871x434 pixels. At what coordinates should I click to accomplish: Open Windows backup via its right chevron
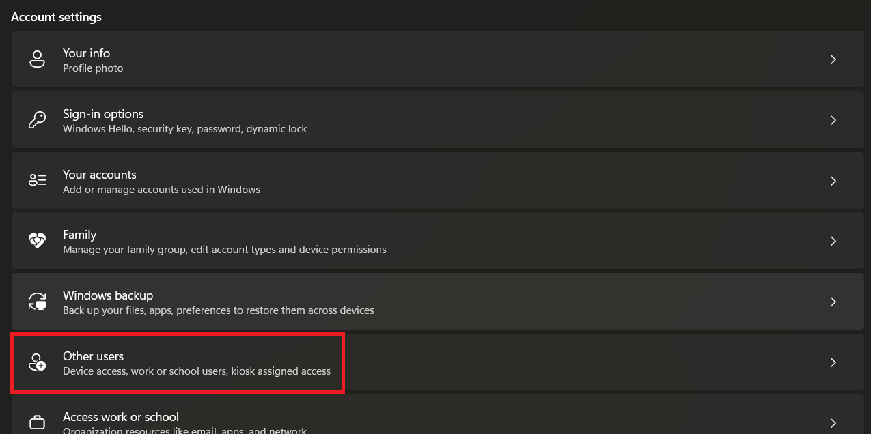pos(833,302)
